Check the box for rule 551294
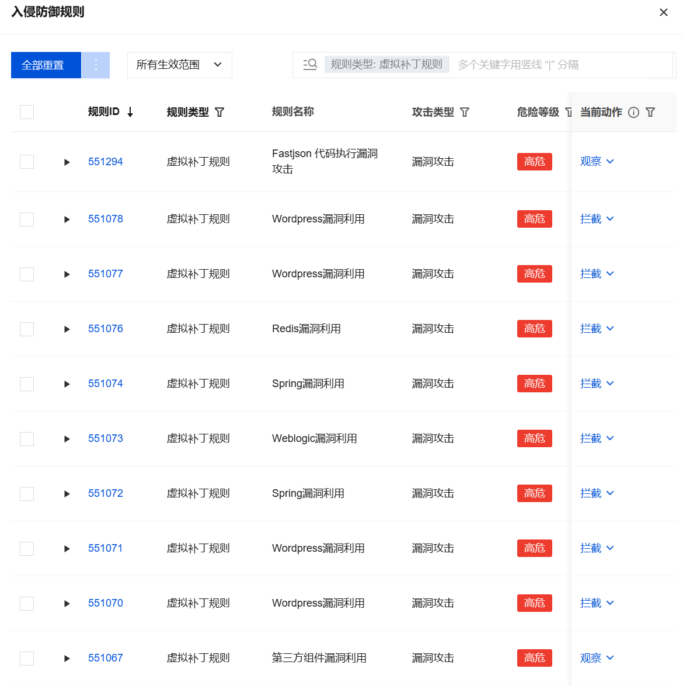This screenshot has height=686, width=683. point(27,162)
